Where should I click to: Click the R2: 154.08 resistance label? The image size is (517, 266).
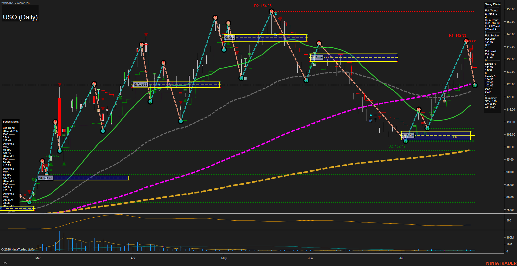[263, 6]
